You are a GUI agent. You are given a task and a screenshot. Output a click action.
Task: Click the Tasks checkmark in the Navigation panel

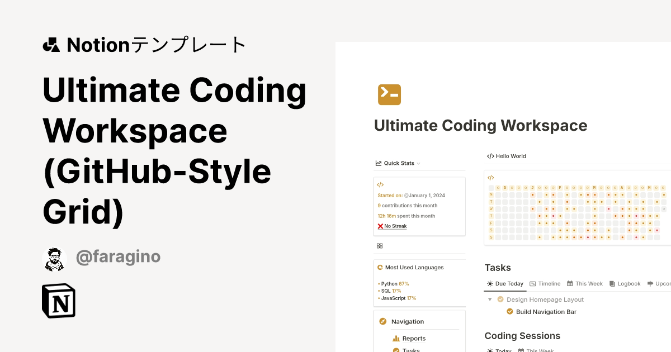click(396, 350)
